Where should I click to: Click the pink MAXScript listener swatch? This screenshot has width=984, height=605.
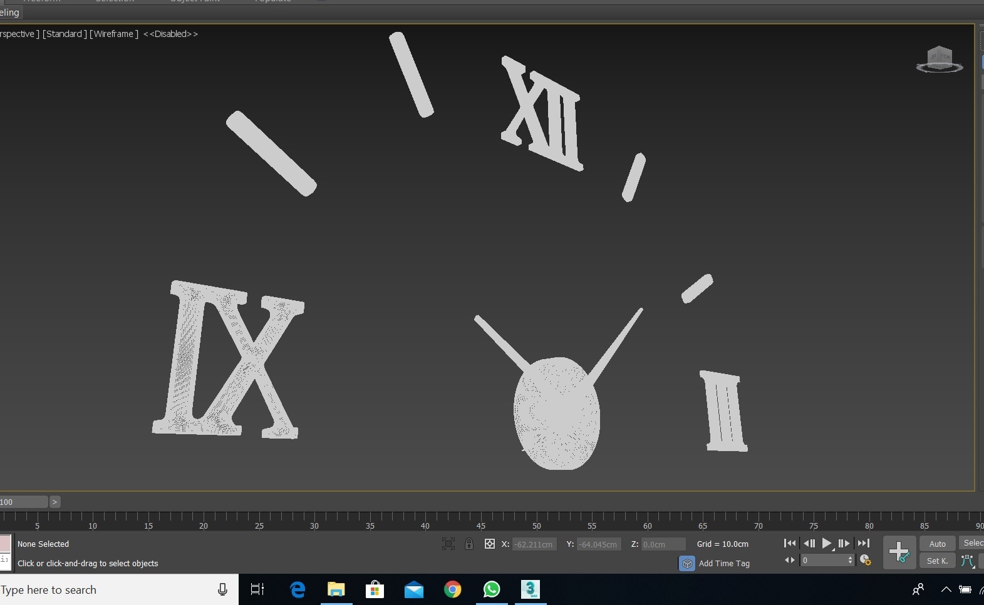5,542
